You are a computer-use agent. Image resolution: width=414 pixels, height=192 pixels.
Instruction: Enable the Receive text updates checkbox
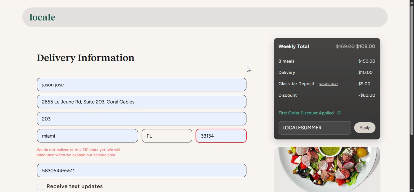(x=40, y=187)
